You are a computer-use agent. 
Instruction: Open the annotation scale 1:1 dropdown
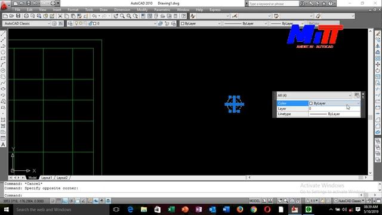[312, 201]
